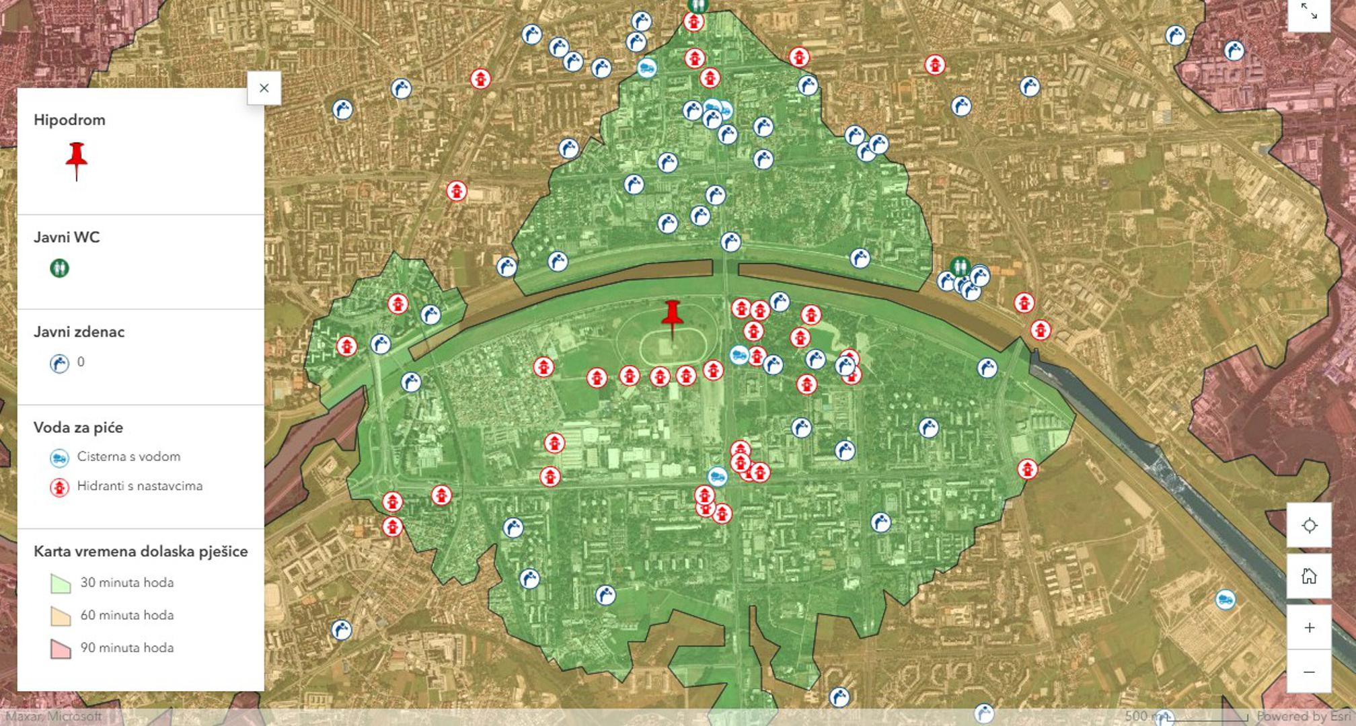Click the Javni WC legend symbol
The width and height of the screenshot is (1356, 726).
tap(59, 268)
